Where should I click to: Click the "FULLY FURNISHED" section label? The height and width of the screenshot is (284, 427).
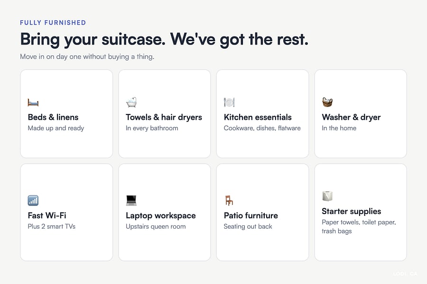click(x=53, y=23)
